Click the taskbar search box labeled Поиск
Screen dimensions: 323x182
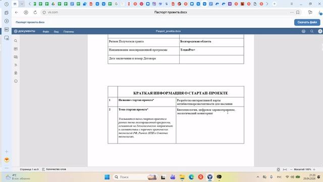point(136,177)
